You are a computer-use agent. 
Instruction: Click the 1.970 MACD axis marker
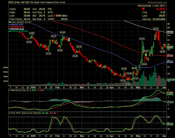click(170, 94)
